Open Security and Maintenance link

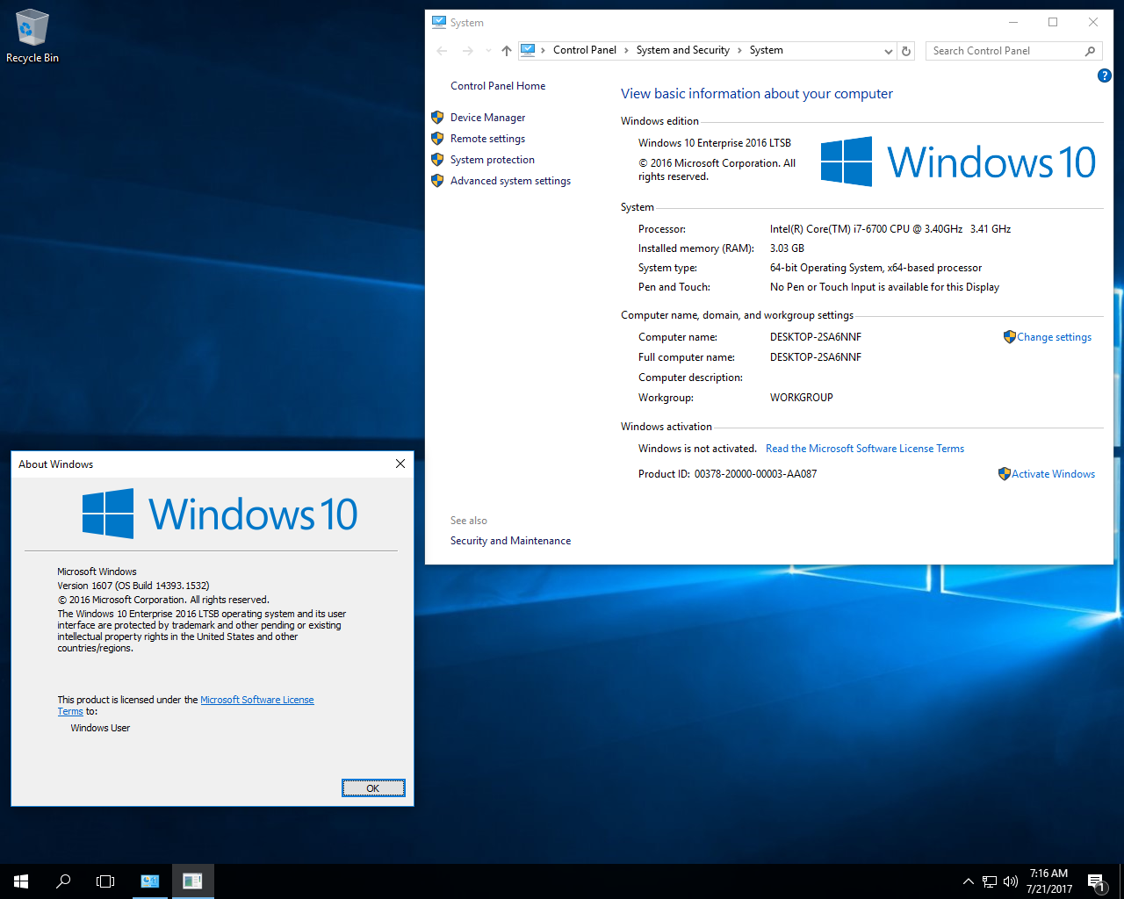click(x=510, y=541)
